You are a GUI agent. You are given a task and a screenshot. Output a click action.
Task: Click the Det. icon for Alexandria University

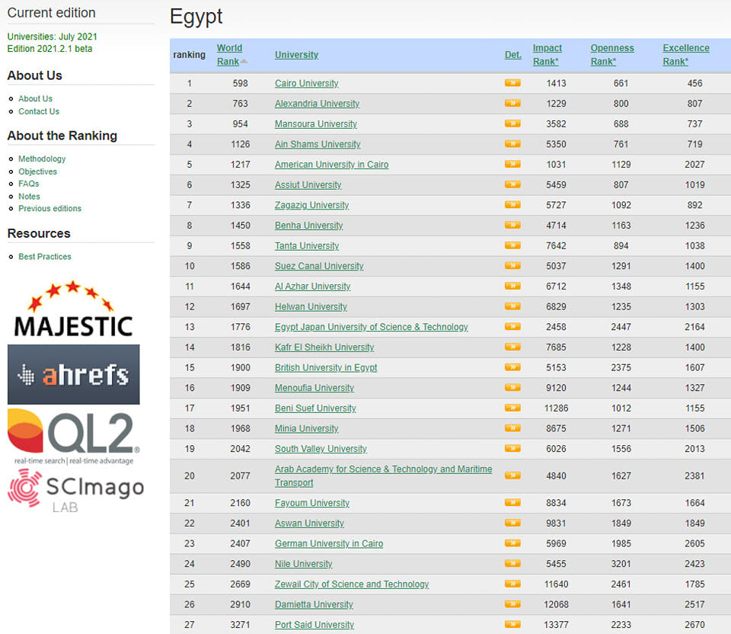pos(512,104)
